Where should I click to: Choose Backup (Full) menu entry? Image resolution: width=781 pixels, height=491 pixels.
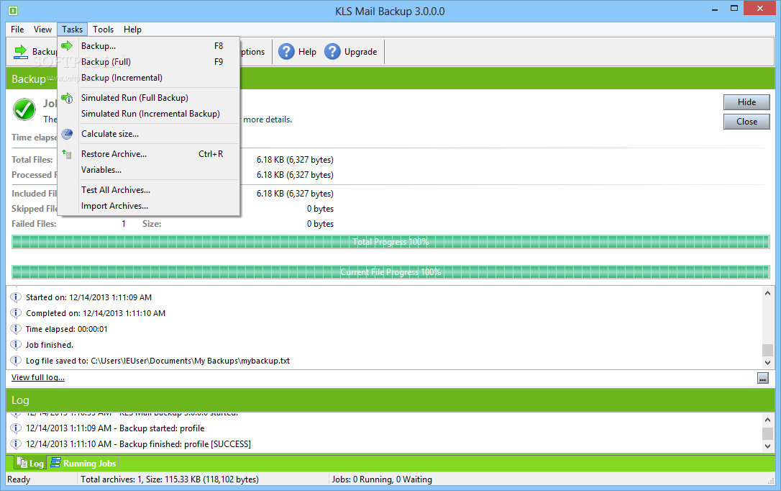(148, 62)
